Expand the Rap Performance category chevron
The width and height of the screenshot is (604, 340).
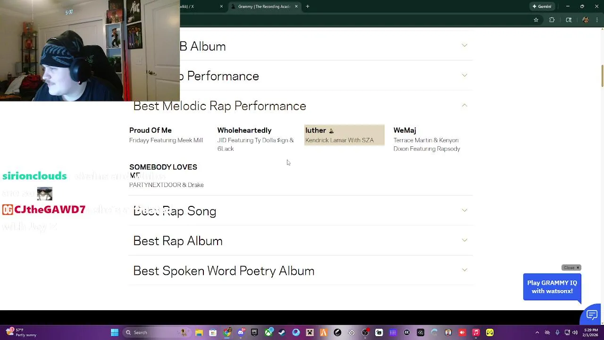(x=464, y=76)
